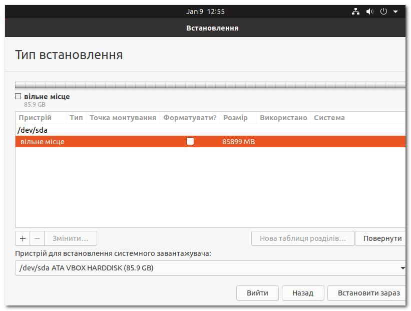Open Нова таблиця розділів dialog
This screenshot has width=411, height=311.
pyautogui.click(x=302, y=238)
